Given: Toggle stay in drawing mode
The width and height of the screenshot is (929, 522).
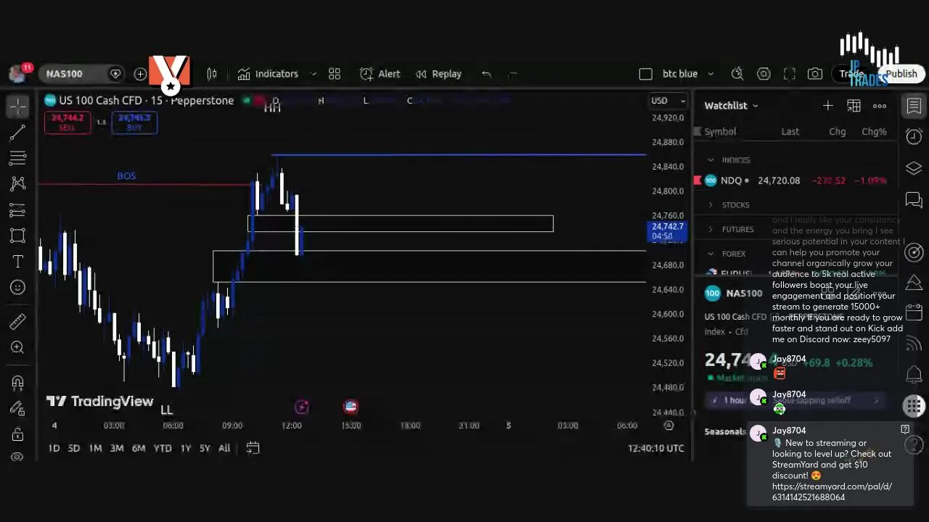Looking at the screenshot, I should (x=18, y=408).
